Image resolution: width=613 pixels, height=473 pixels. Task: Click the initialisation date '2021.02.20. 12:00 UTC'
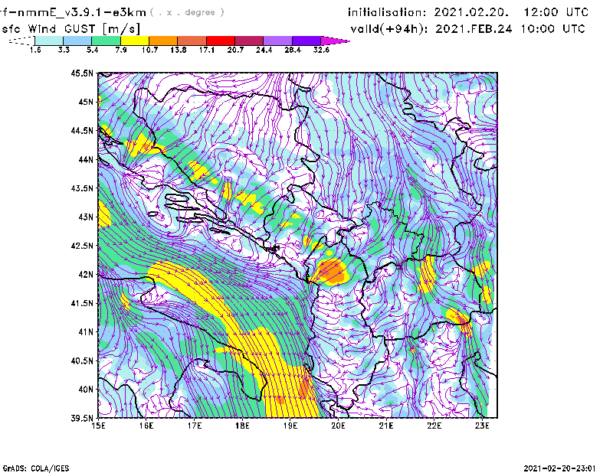point(511,12)
